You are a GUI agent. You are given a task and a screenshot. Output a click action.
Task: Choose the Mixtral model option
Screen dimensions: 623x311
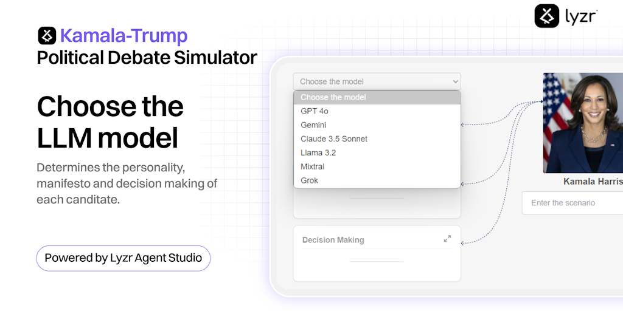(377, 166)
